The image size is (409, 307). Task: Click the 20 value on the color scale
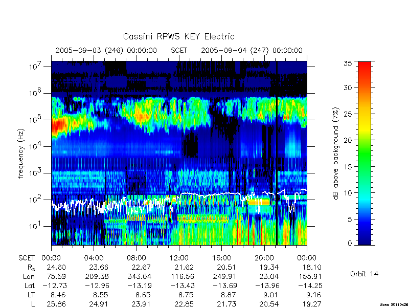(348, 140)
